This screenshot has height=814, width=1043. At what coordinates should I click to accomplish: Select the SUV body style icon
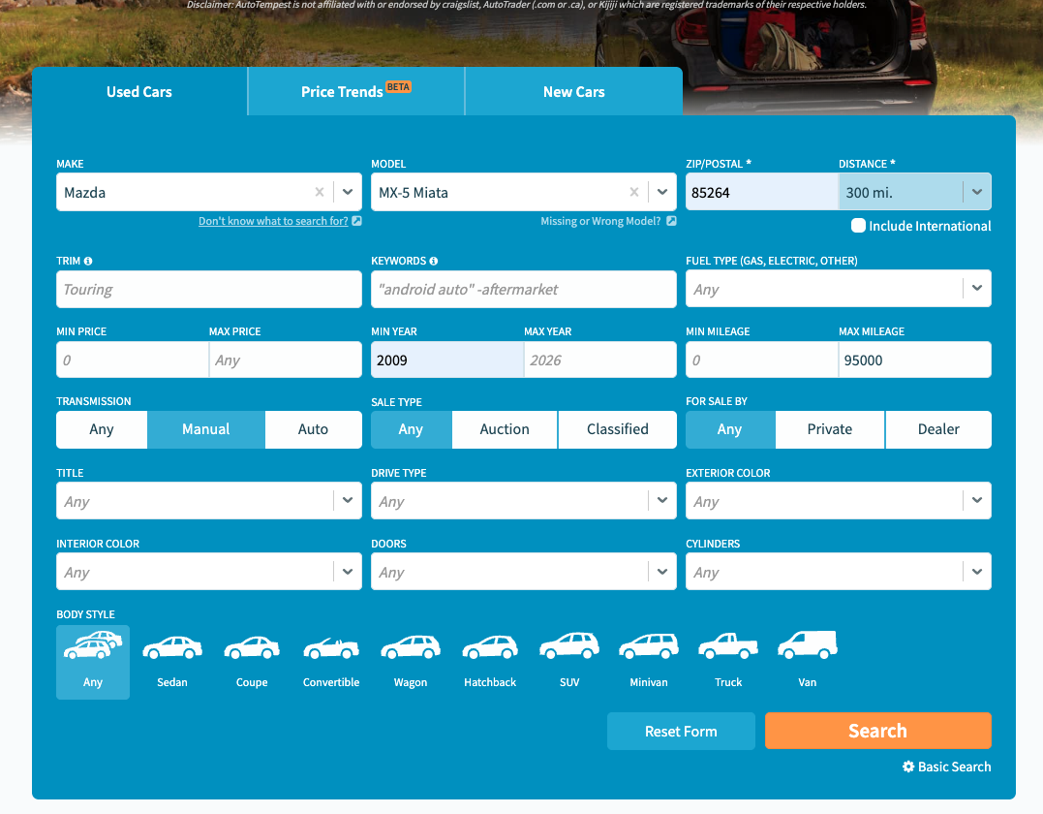coord(569,645)
